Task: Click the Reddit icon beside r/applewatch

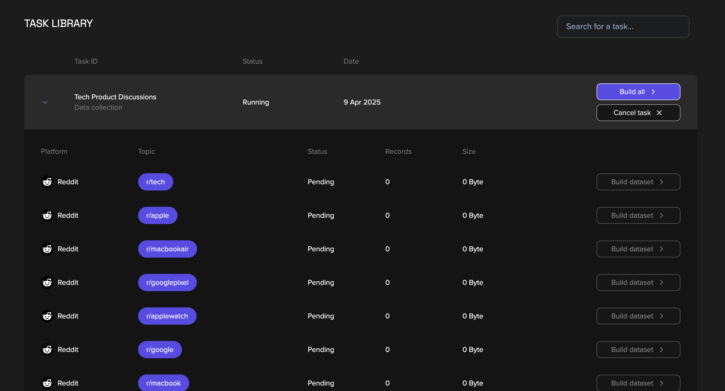Action: point(47,316)
